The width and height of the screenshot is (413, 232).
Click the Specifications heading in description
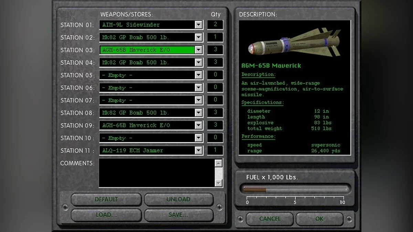pyautogui.click(x=262, y=102)
